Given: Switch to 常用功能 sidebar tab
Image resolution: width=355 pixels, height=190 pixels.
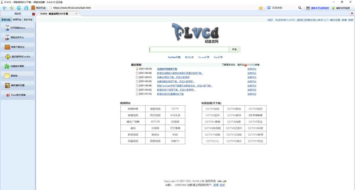Looking at the screenshot, I should pyautogui.click(x=6, y=20).
